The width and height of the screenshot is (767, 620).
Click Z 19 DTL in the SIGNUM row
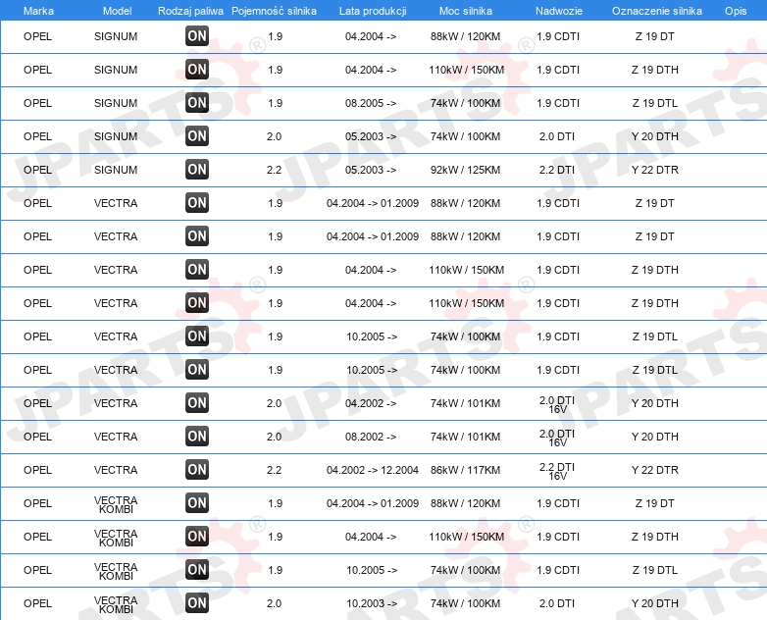[x=654, y=103]
